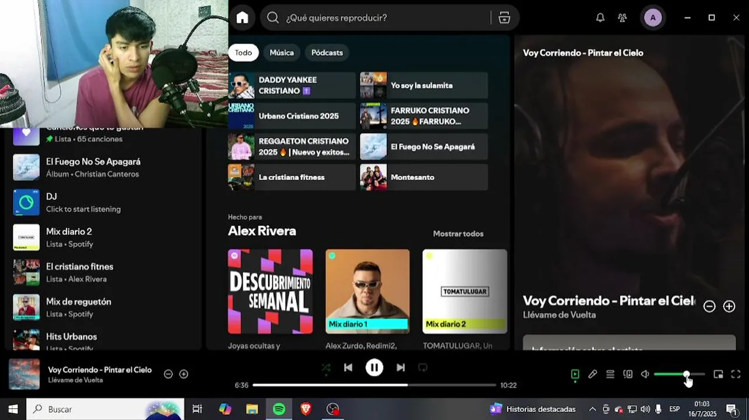749x420 pixels.
Task: Expand hidden system tray icons chevron
Action: pos(593,409)
